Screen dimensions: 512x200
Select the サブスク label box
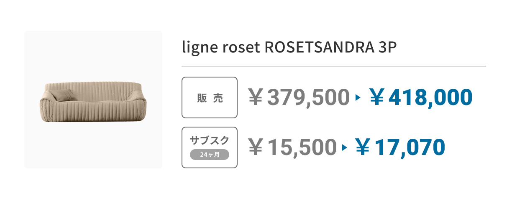point(210,147)
